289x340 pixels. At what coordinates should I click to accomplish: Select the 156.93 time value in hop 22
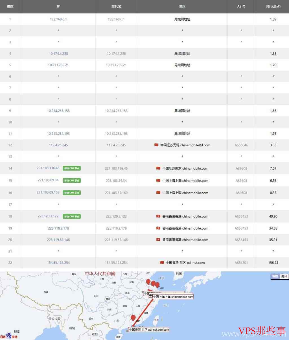click(273, 262)
